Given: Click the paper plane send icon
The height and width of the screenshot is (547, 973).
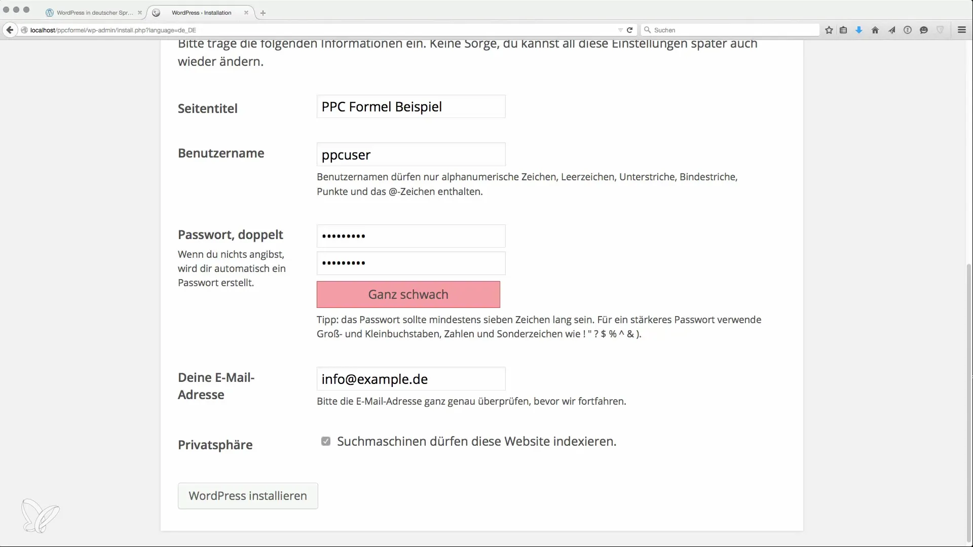Looking at the screenshot, I should 891,30.
